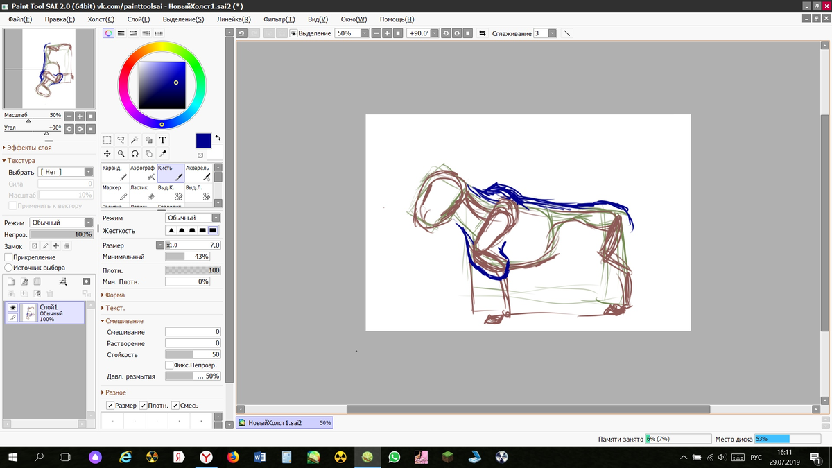Uncheck the Плотн. pressure checkbox

[x=143, y=406]
